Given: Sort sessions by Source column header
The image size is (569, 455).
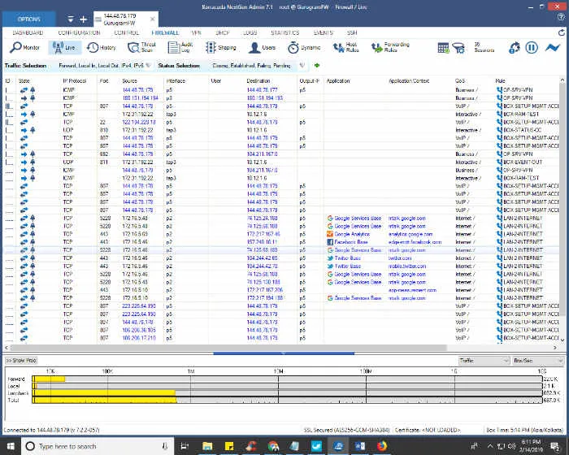Looking at the screenshot, I should click(x=129, y=81).
